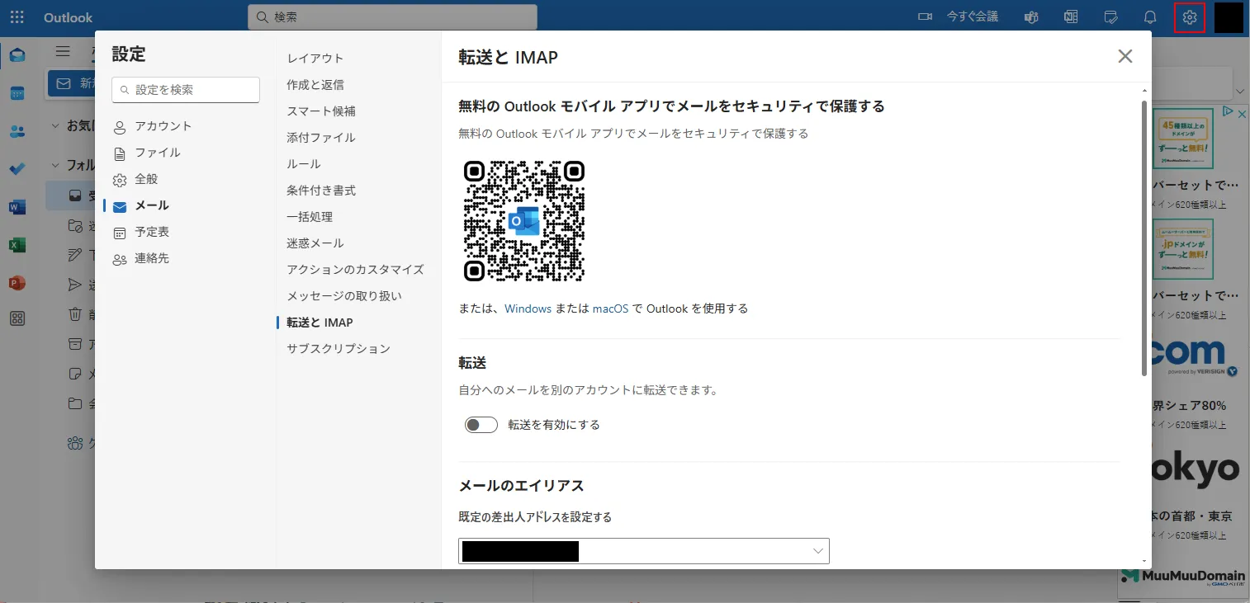Enable the 転送を有効にする toggle
The image size is (1250, 603).
tap(481, 425)
